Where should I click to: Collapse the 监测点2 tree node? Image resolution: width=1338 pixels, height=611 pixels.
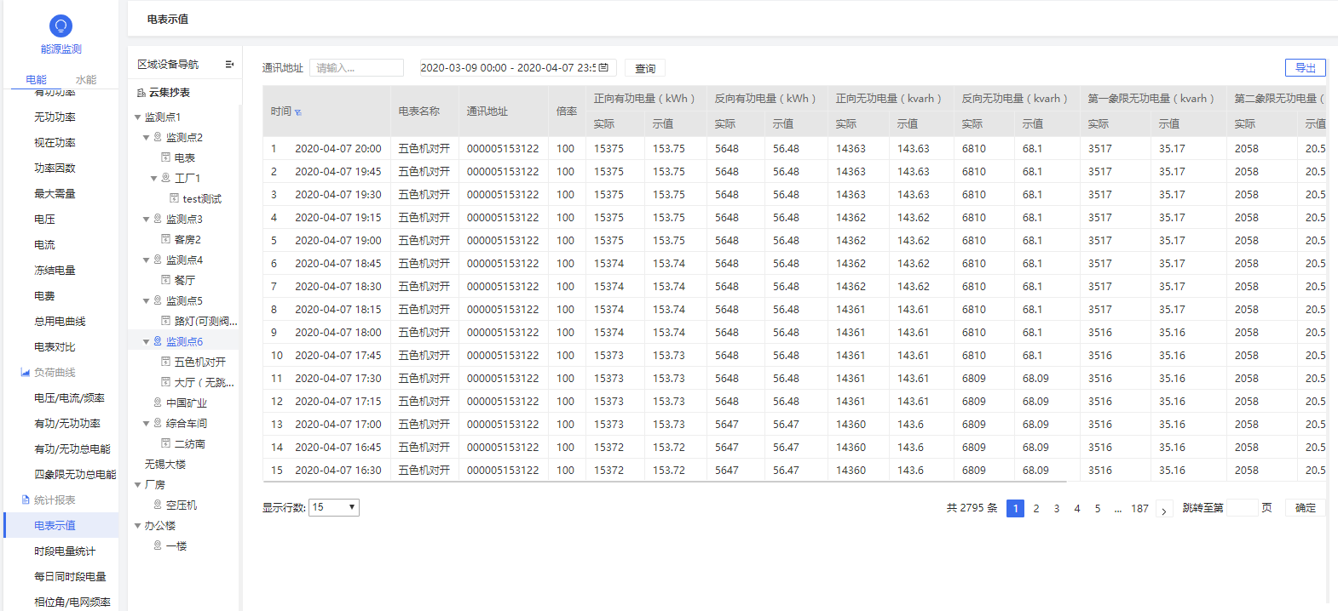tap(147, 137)
